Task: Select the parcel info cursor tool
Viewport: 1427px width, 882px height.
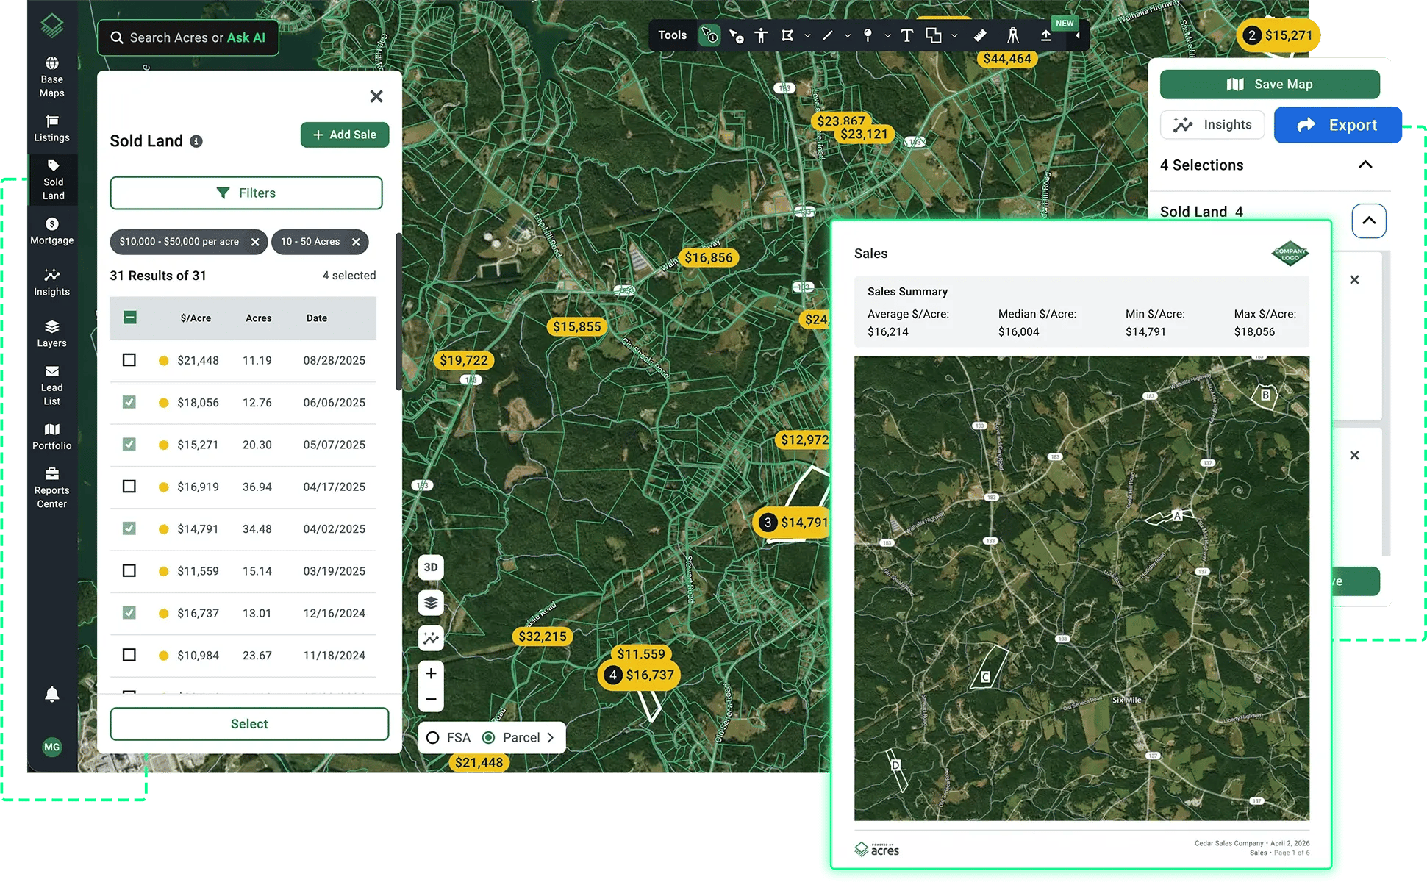Action: click(x=709, y=35)
